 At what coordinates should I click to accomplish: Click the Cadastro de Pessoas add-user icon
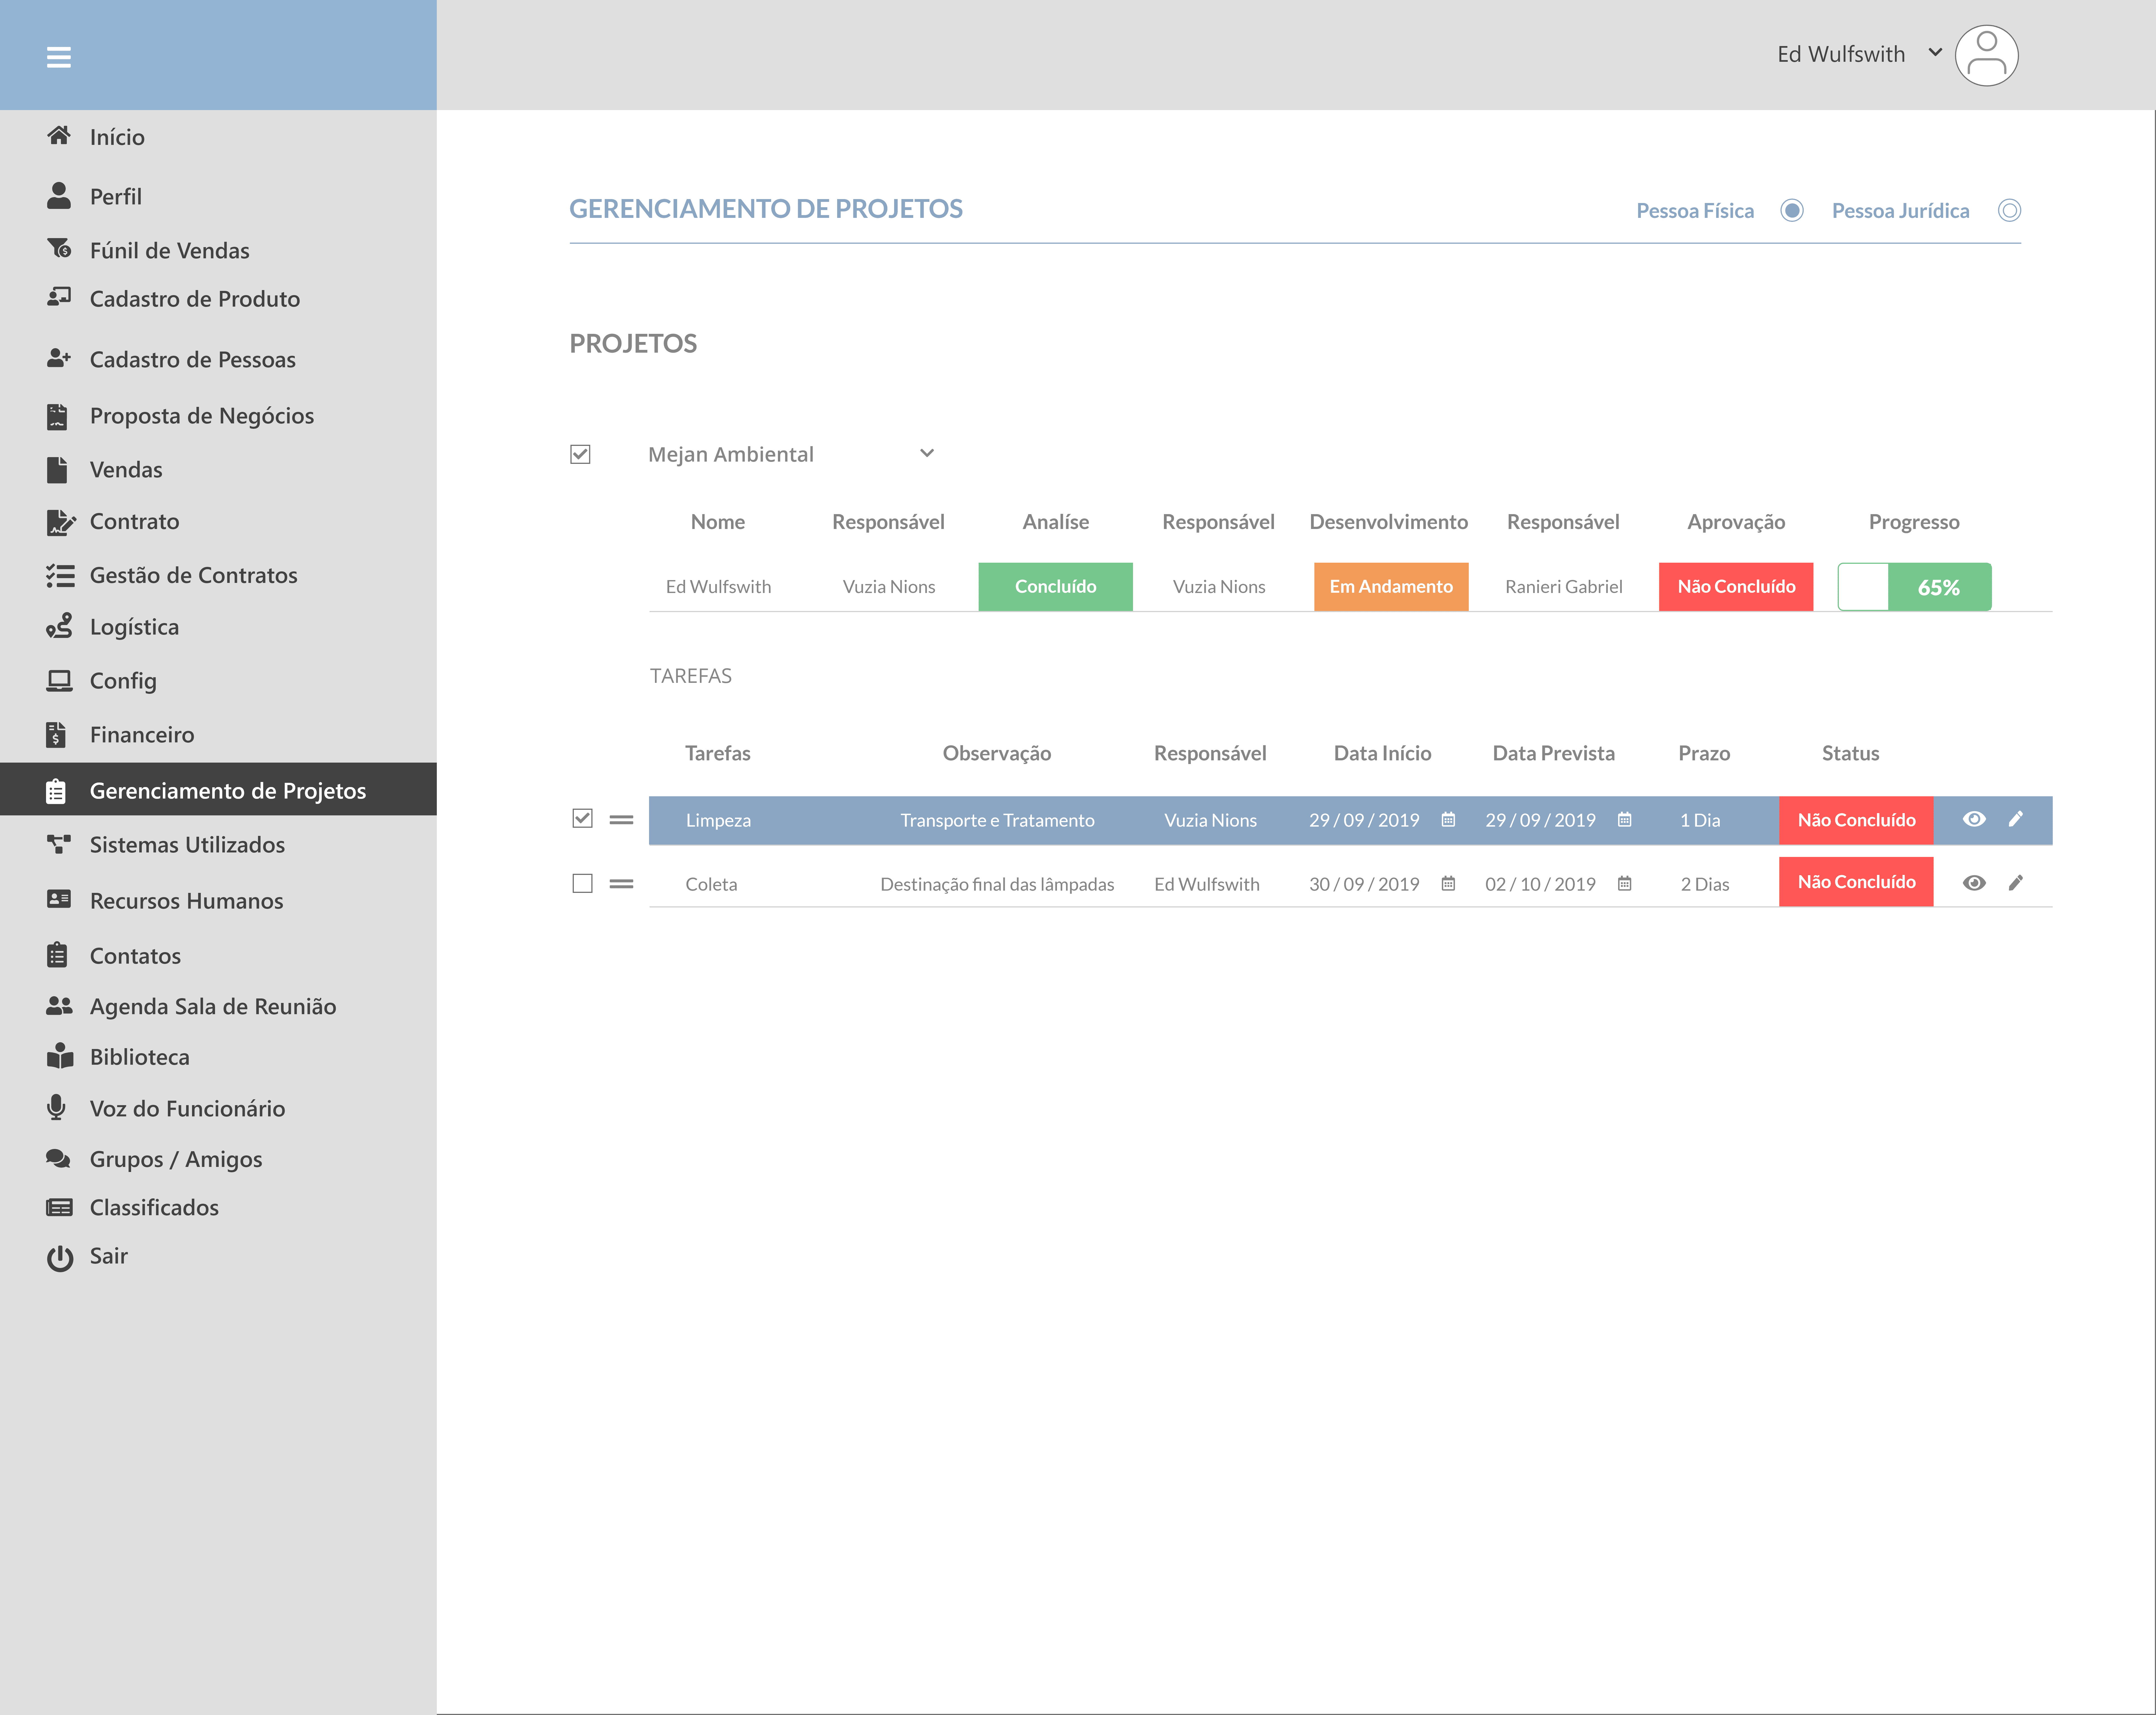pos(59,358)
